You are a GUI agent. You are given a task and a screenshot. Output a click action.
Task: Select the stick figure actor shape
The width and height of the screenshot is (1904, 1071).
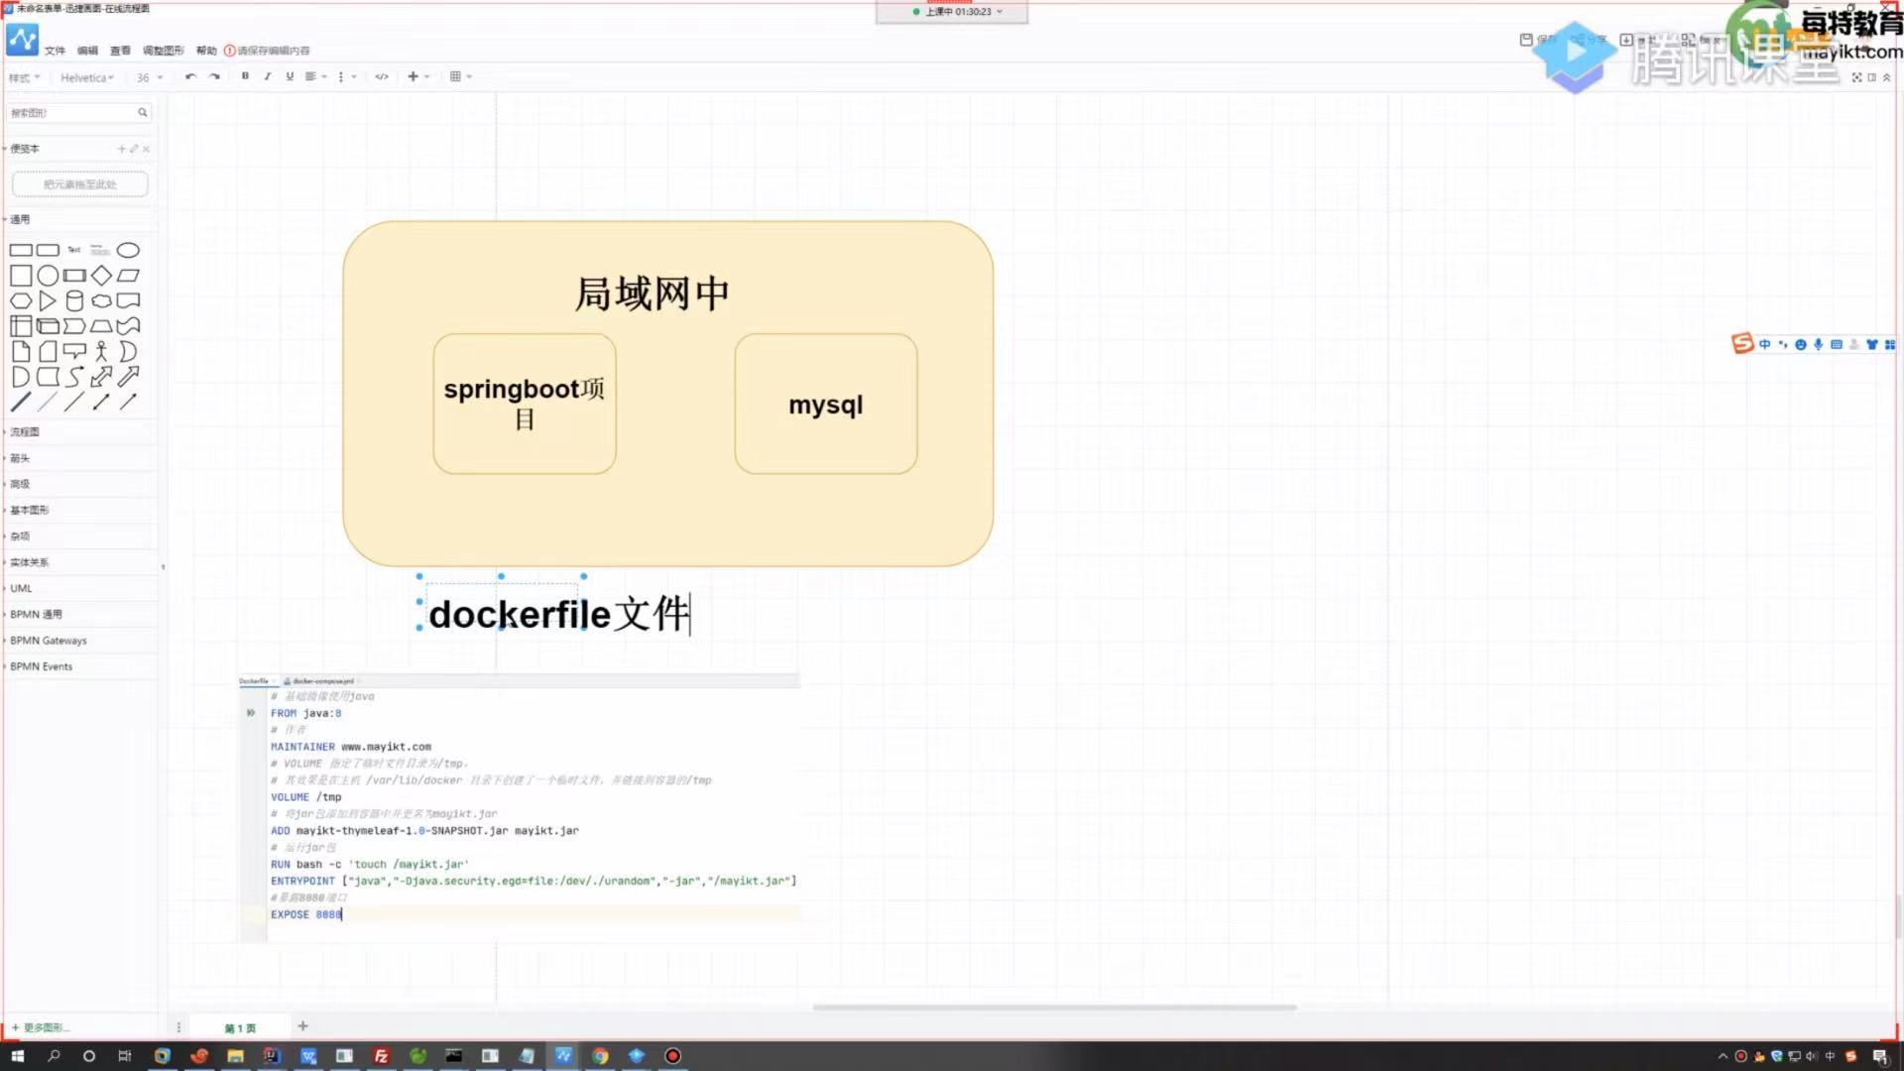pos(101,351)
